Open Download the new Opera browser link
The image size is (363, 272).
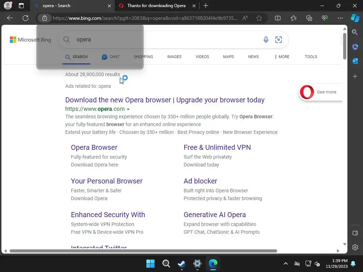point(165,100)
